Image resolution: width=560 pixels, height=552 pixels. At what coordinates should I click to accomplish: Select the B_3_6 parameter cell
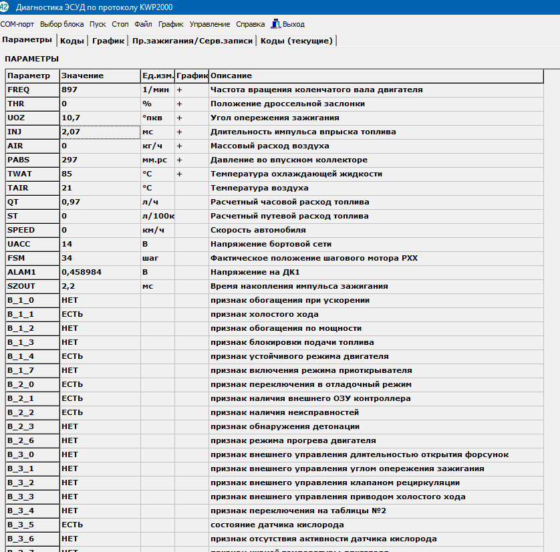33,539
